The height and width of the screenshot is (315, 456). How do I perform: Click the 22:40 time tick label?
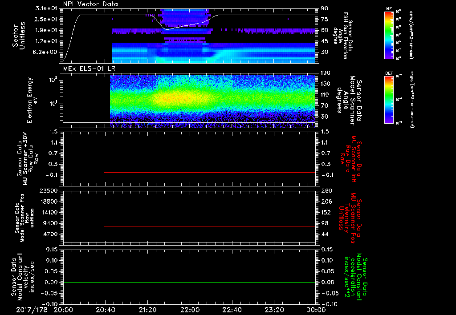coord(232,310)
